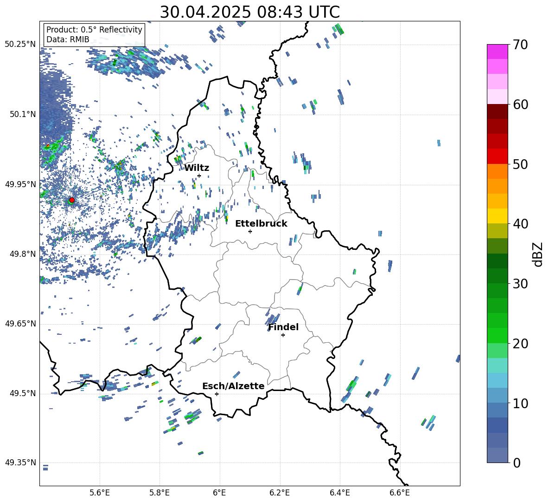The width and height of the screenshot is (549, 502).
Task: Click the 5.8°E longitude label
Action: tap(160, 493)
